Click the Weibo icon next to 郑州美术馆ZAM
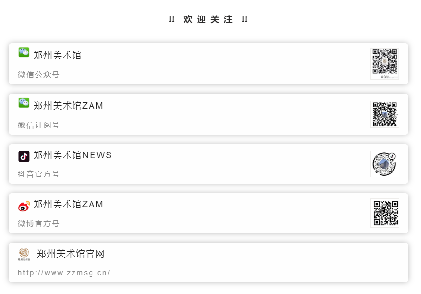This screenshot has height=294, width=421. [24, 206]
